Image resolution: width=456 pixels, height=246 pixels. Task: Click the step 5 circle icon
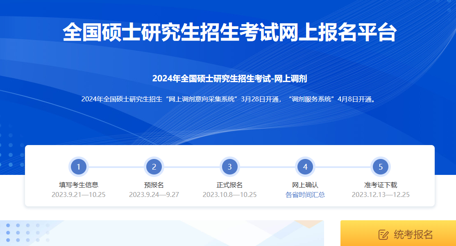click(x=381, y=167)
